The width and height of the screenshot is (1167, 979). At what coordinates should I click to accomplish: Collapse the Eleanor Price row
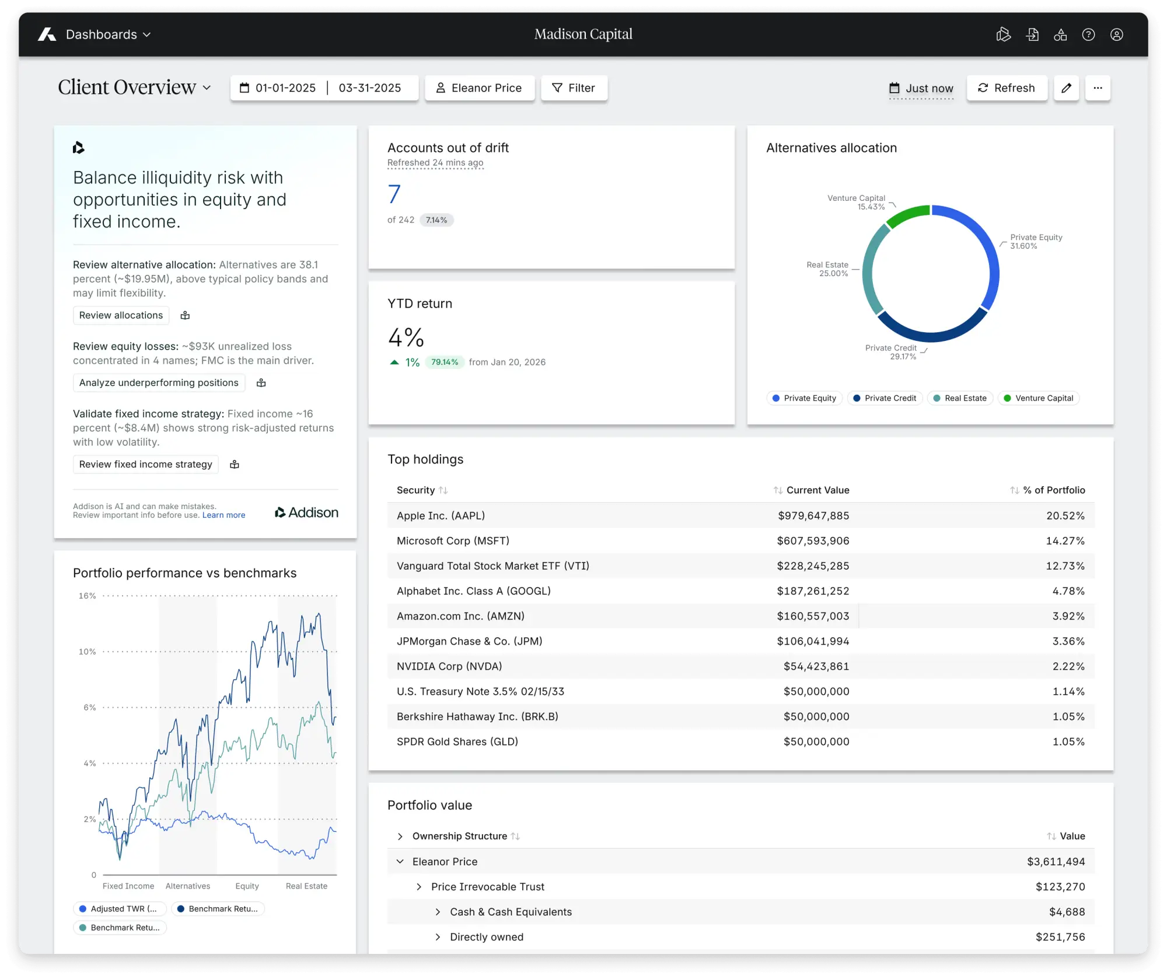[x=400, y=862]
